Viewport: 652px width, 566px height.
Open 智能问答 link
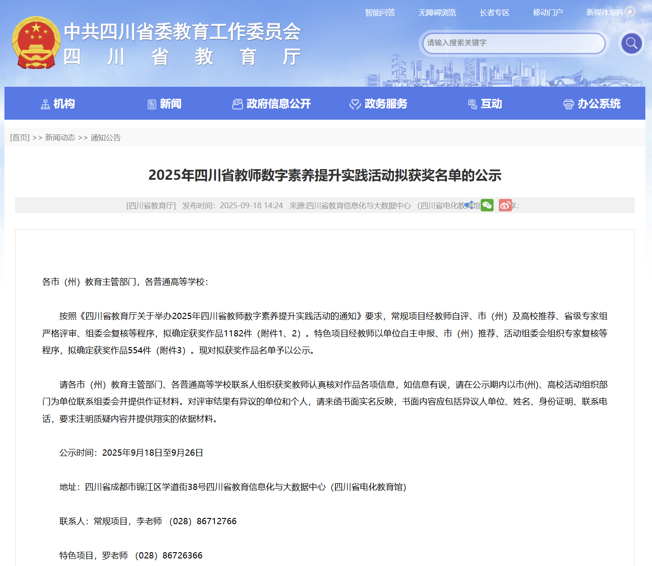(380, 12)
